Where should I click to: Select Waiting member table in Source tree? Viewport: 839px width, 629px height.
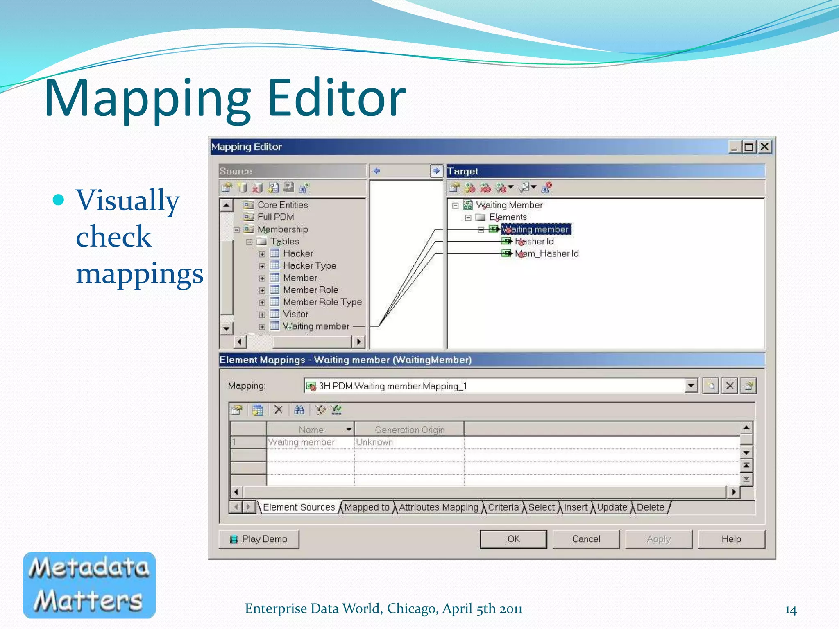click(x=316, y=326)
